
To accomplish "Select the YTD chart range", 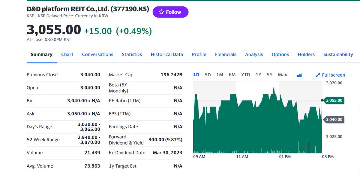I will click(x=246, y=75).
